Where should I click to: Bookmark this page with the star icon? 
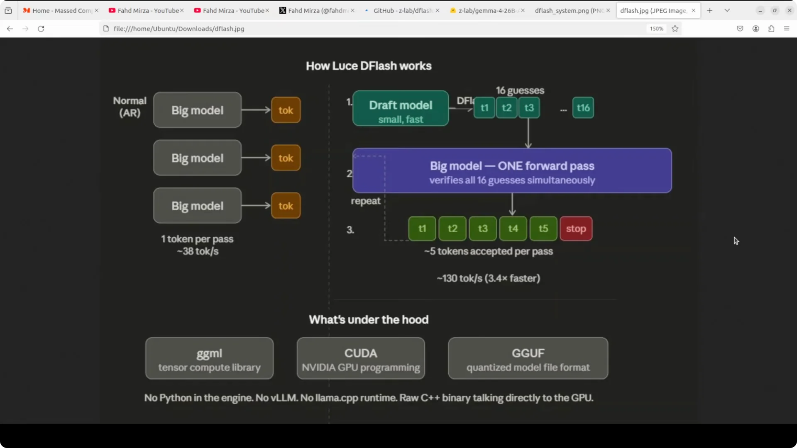[675, 29]
